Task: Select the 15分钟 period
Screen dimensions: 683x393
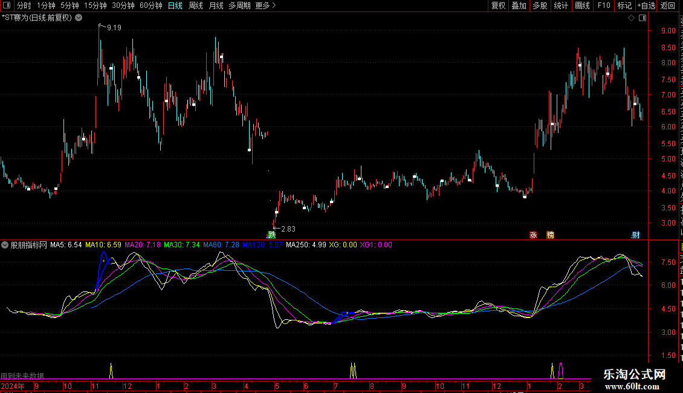Action: pos(95,5)
